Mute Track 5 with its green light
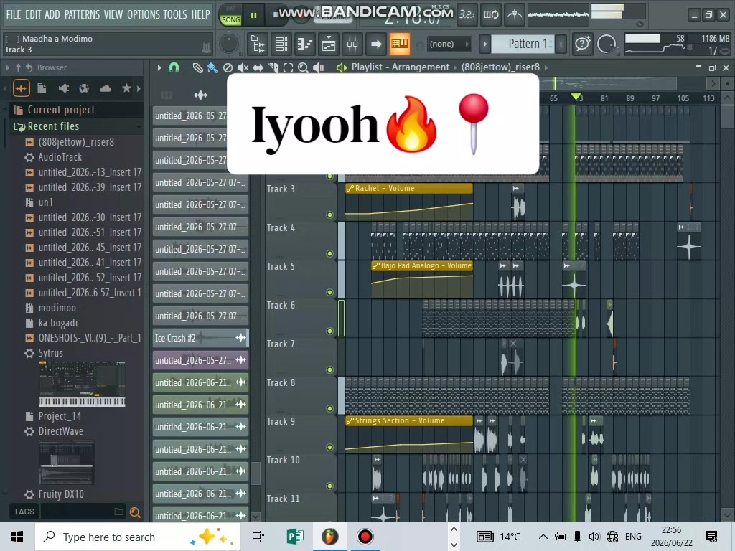The image size is (735, 551). (x=330, y=293)
